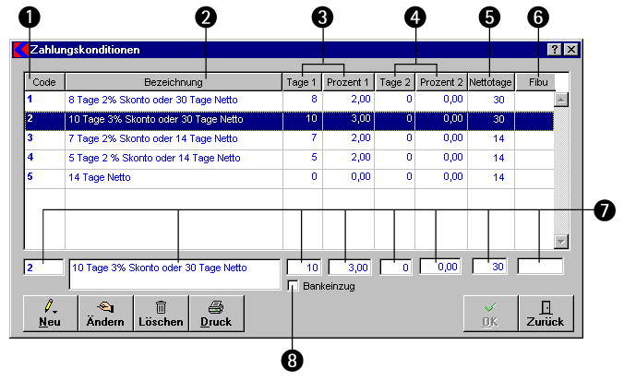Click the Zurück door icon button
The image size is (624, 381).
[x=545, y=314]
